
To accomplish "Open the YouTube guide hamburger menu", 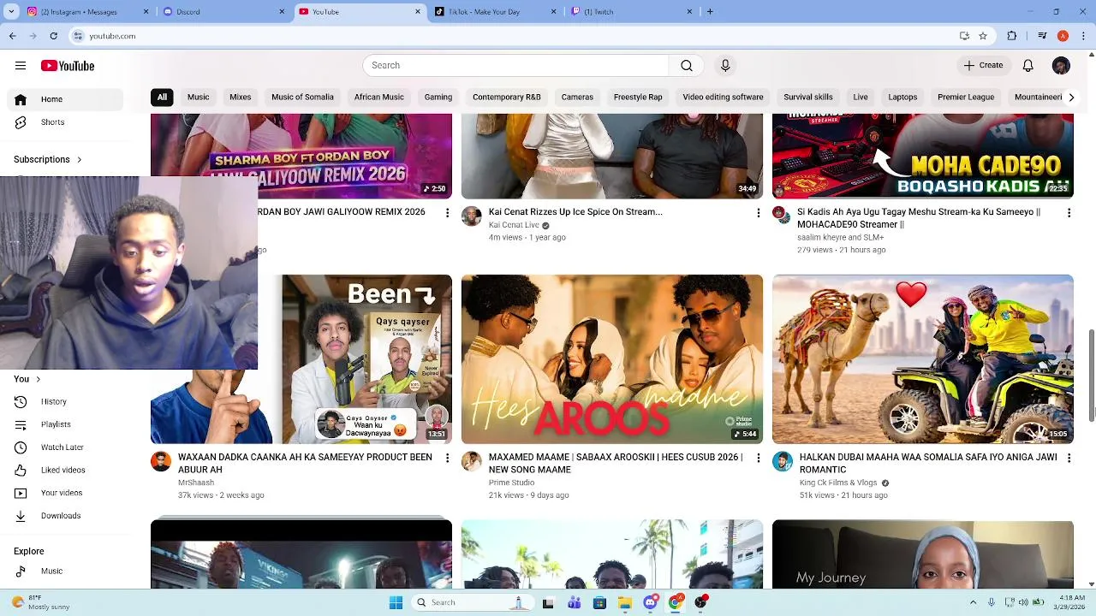I will (x=21, y=66).
